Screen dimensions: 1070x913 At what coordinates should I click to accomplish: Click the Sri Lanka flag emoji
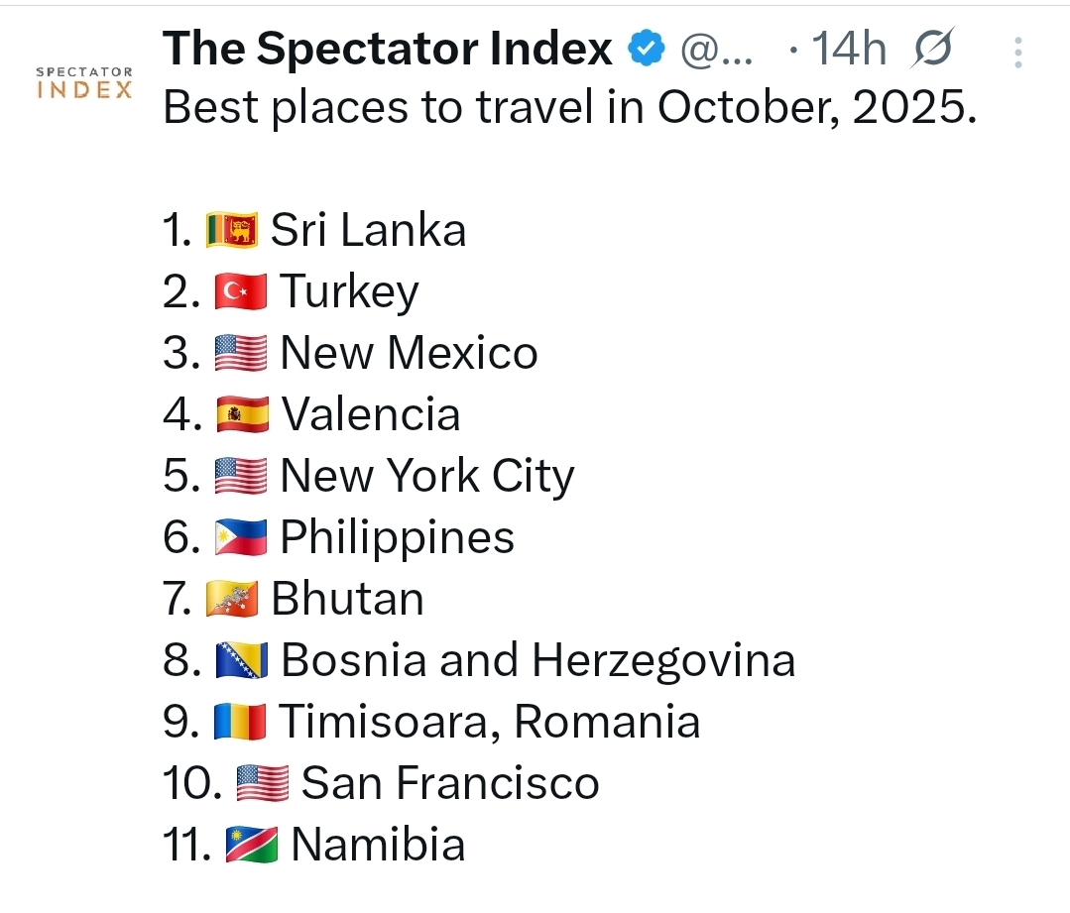pos(231,231)
